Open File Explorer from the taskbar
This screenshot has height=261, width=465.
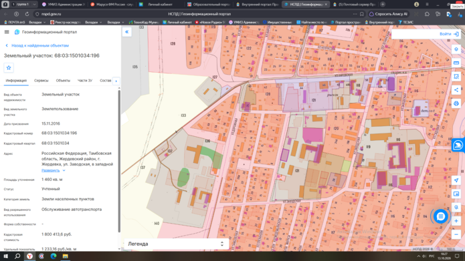pyautogui.click(x=66, y=256)
